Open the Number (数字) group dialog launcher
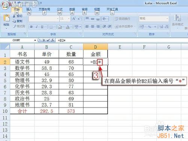This screenshot has width=188, height=141. 167,34
